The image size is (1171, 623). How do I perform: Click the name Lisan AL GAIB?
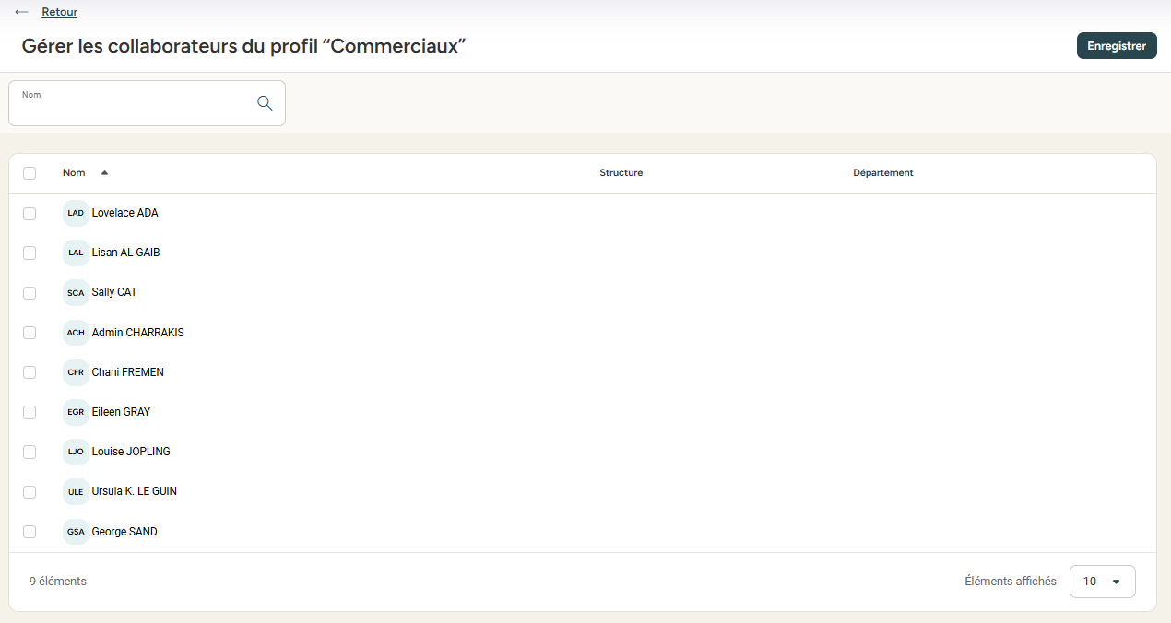pos(126,253)
